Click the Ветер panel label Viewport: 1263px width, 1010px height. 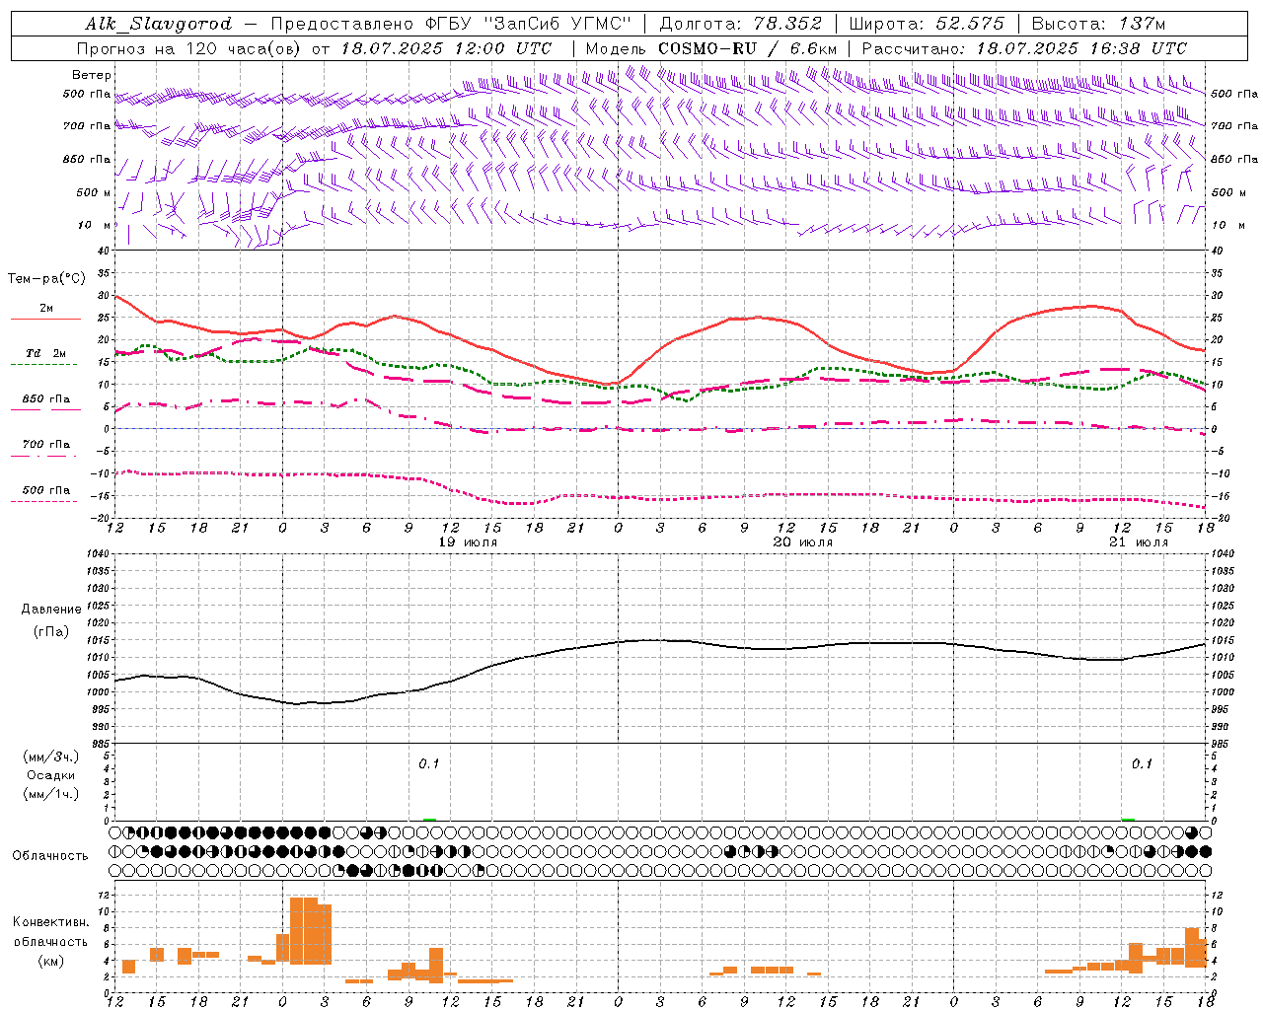pyautogui.click(x=92, y=75)
